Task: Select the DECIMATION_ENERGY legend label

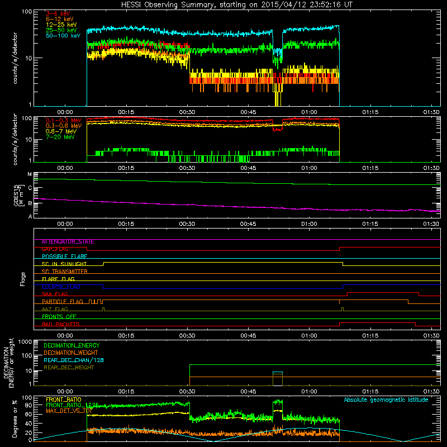Action: tap(72, 345)
